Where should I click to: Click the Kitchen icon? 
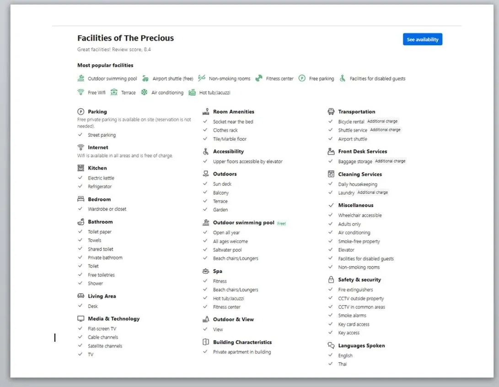point(82,168)
